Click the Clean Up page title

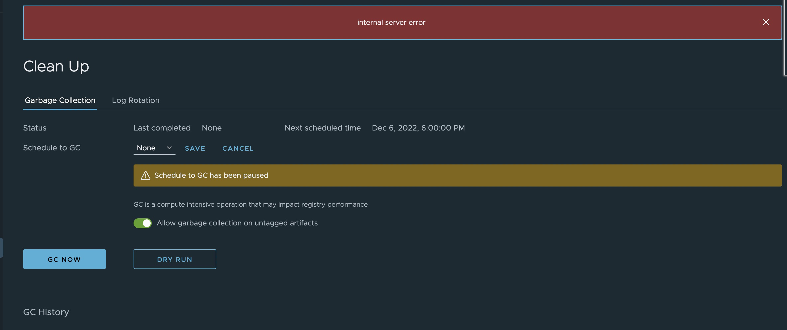56,66
